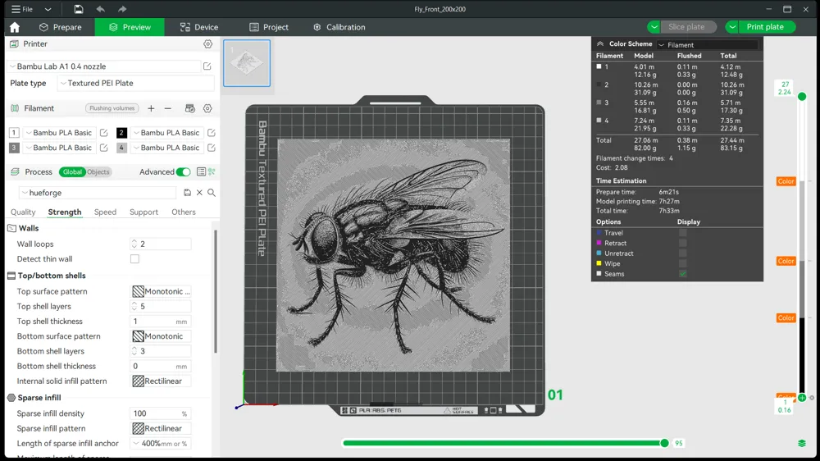Open the hamburger File menu icon
Image resolution: width=820 pixels, height=461 pixels.
(16, 9)
